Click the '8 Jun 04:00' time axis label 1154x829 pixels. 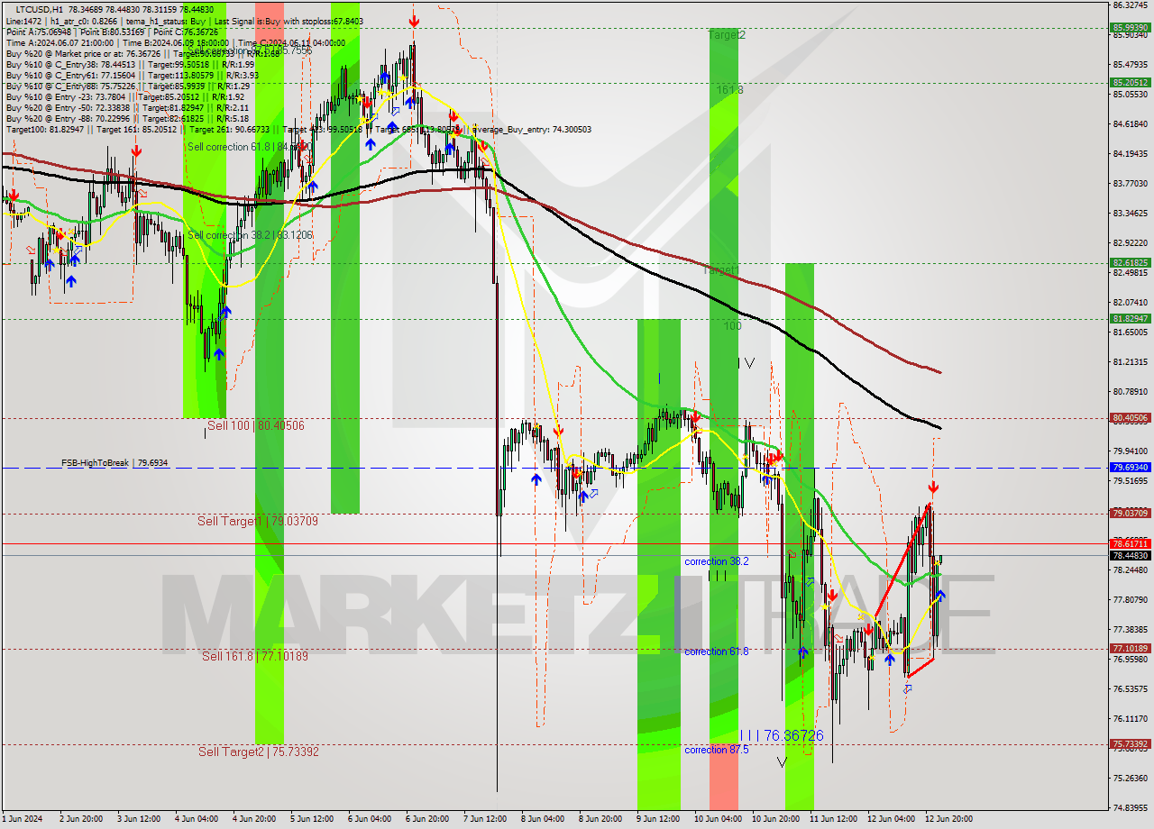click(543, 819)
